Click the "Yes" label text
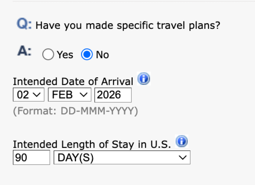 click(x=65, y=55)
